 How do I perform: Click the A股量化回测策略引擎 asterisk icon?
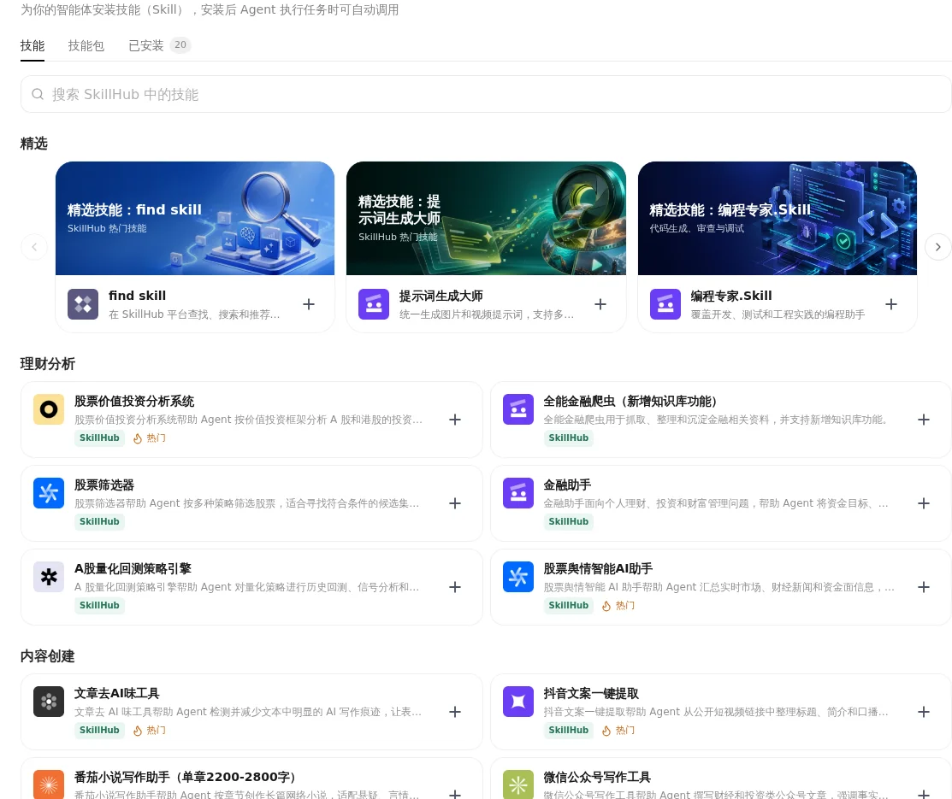click(x=49, y=577)
